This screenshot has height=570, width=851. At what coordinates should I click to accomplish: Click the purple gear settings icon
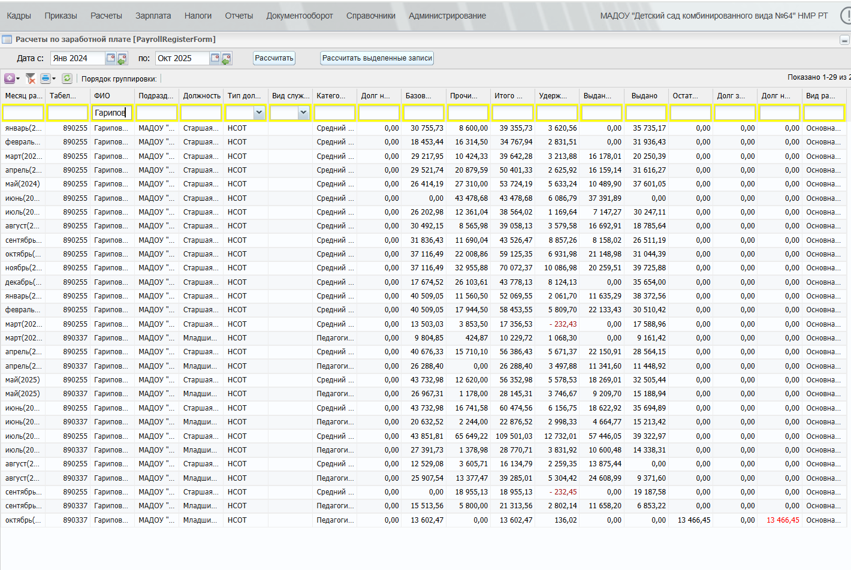10,79
